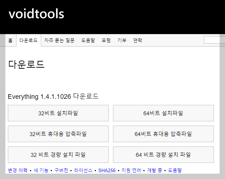Select the 다운로드 tab
The height and width of the screenshot is (179, 225).
click(29, 40)
